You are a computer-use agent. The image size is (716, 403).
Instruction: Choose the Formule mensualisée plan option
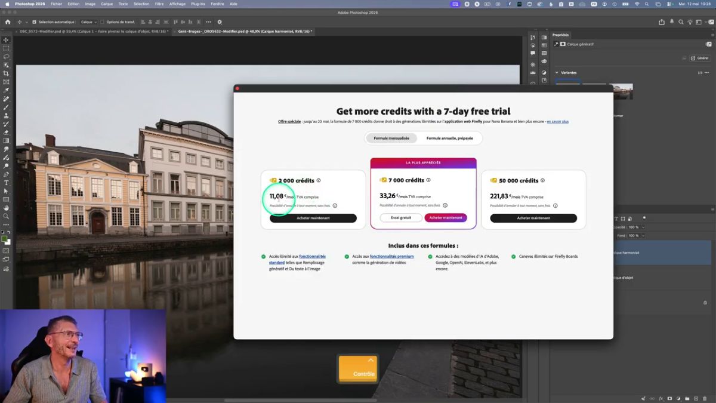(391, 138)
